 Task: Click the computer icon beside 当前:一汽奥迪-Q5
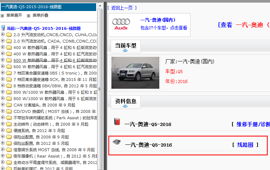pos(3,28)
